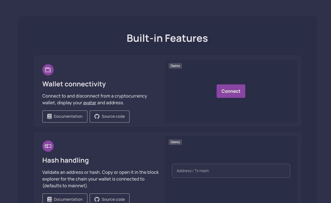331x203 pixels.
Task: Click the Hash handling section title
Action: pos(65,160)
